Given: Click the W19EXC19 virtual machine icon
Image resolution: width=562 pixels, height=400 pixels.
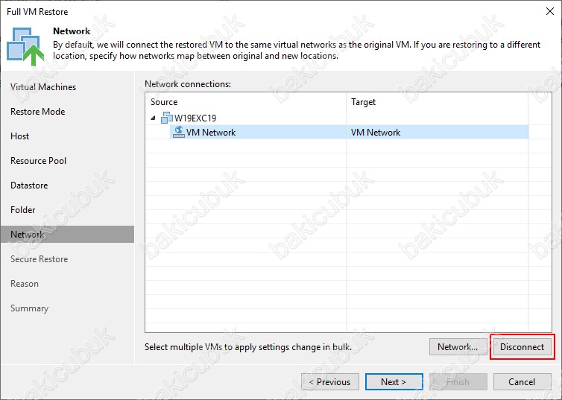Looking at the screenshot, I should pos(167,118).
